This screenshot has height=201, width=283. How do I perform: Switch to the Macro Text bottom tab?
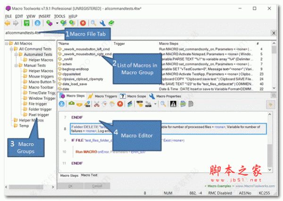click(89, 175)
